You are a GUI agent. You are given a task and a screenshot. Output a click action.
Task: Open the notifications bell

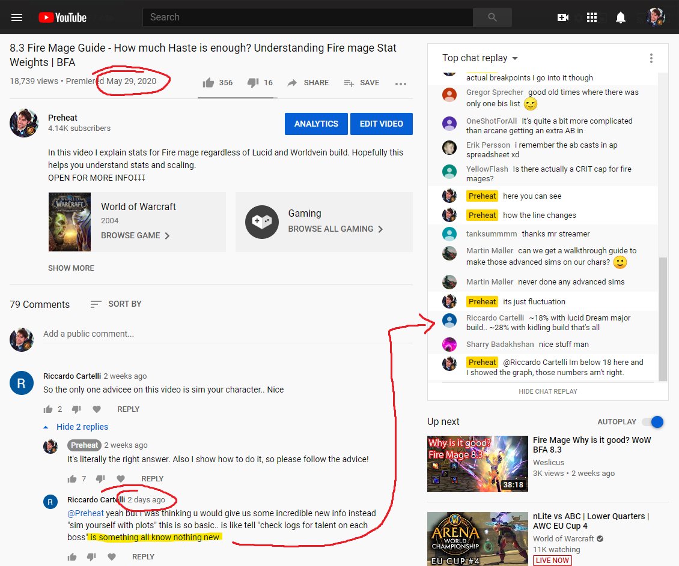tap(621, 17)
